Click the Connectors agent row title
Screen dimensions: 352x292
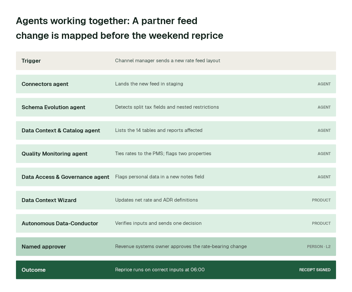(45, 84)
